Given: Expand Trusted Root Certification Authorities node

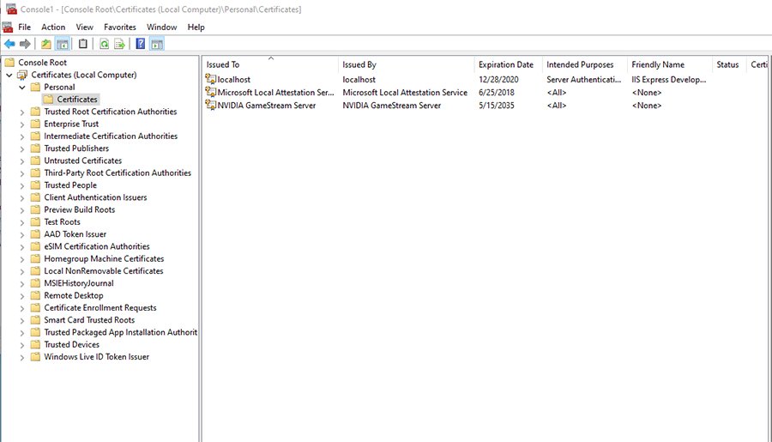Looking at the screenshot, I should click(x=22, y=112).
